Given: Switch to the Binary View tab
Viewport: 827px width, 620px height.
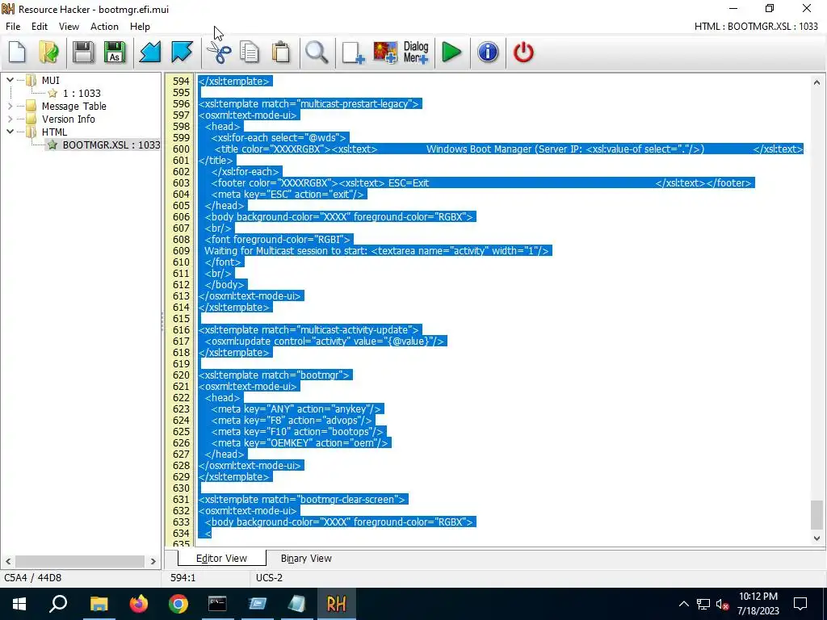Looking at the screenshot, I should [306, 559].
